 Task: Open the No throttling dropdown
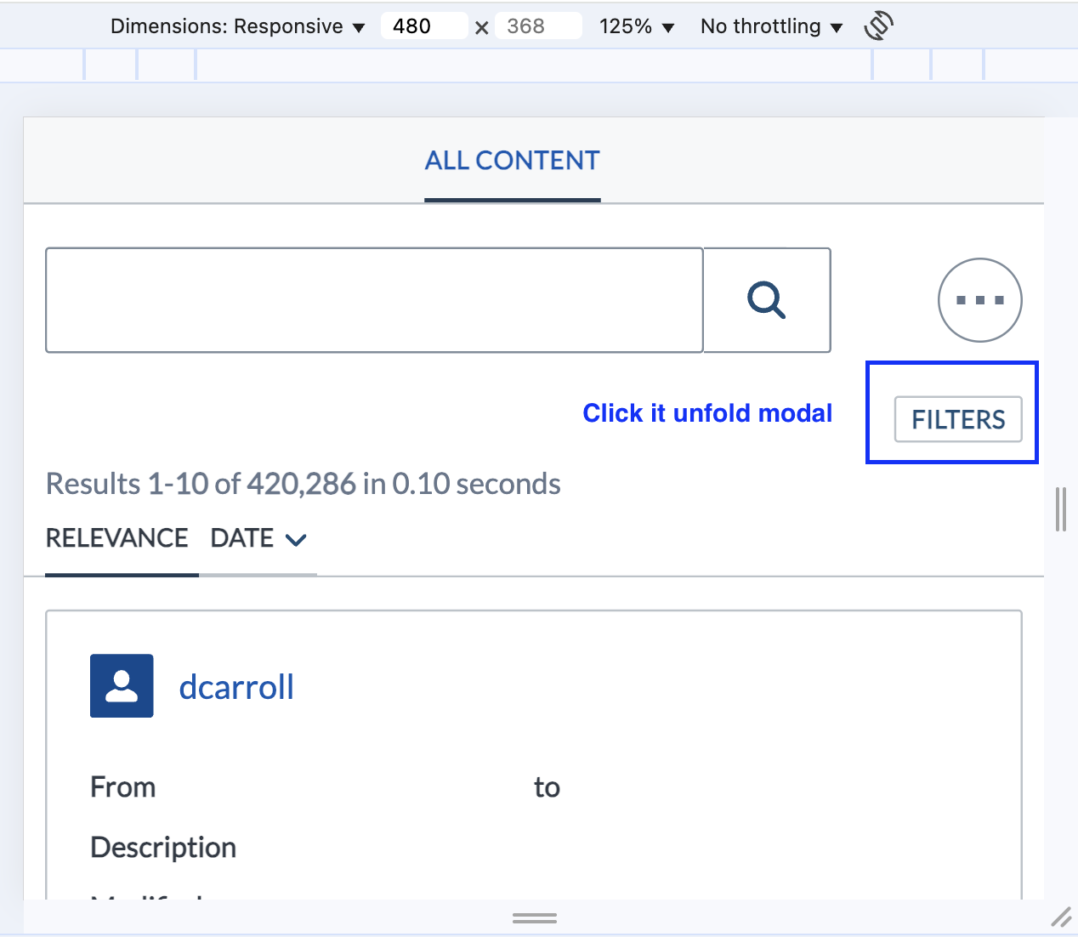coord(771,26)
